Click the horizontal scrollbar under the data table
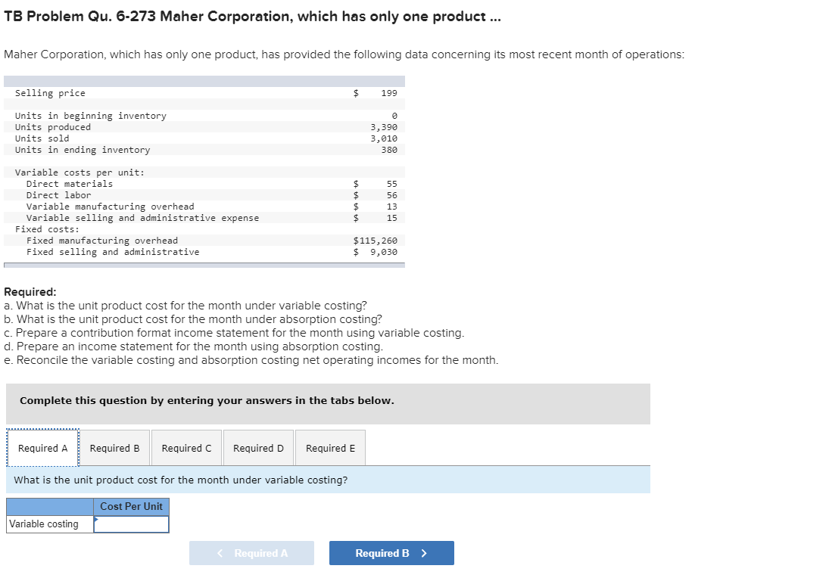Image resolution: width=826 pixels, height=578 pixels. (204, 263)
